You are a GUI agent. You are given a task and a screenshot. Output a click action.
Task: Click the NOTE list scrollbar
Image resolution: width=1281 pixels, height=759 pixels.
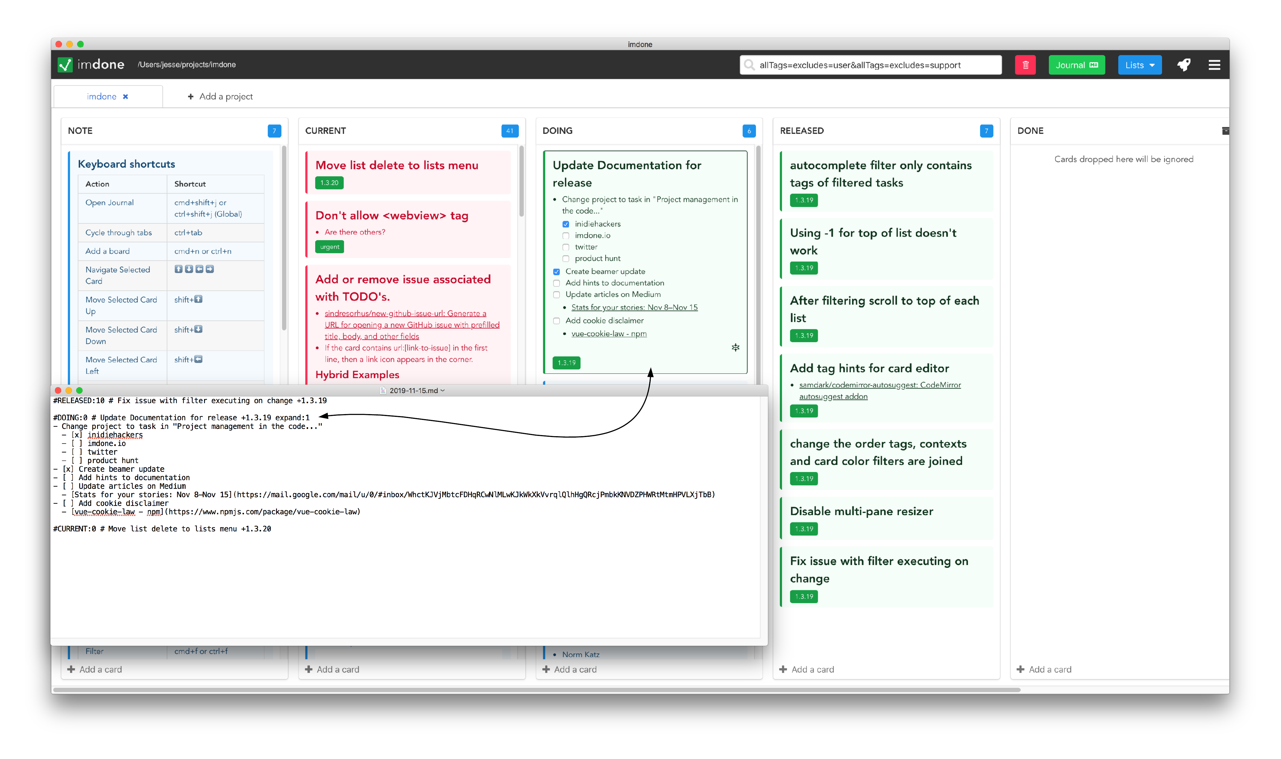(284, 238)
